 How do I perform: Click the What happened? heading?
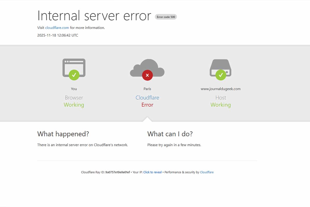pos(63,134)
